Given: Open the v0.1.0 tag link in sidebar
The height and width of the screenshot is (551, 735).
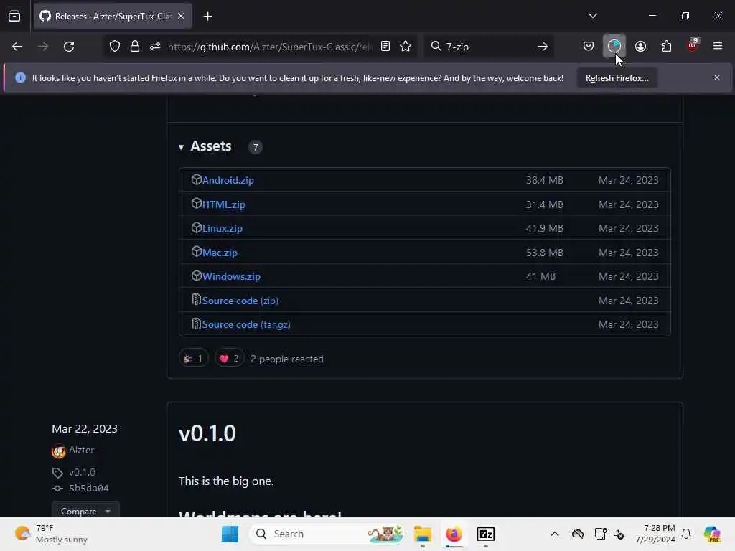Looking at the screenshot, I should point(82,472).
